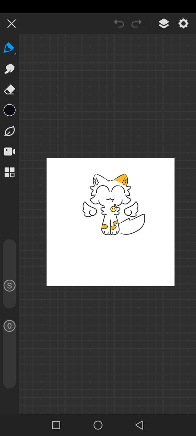Open the four-square grid menu icon
Image resolution: width=196 pixels, height=436 pixels.
click(9, 172)
